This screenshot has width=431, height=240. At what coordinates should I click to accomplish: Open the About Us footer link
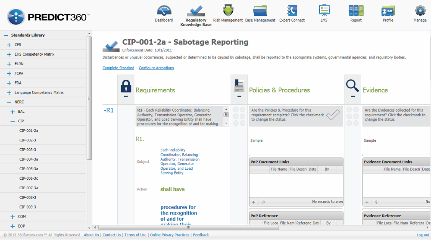(x=91, y=235)
